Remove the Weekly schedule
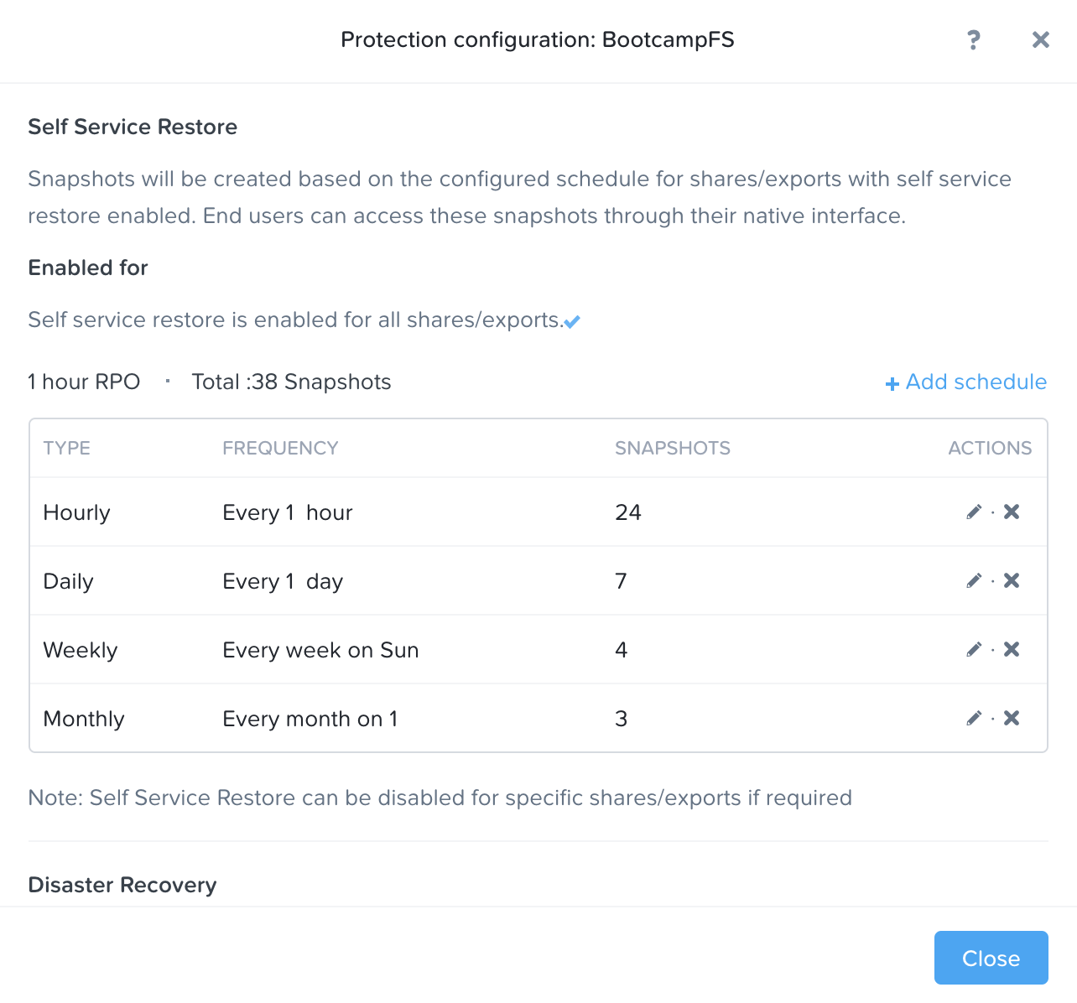 tap(1012, 649)
